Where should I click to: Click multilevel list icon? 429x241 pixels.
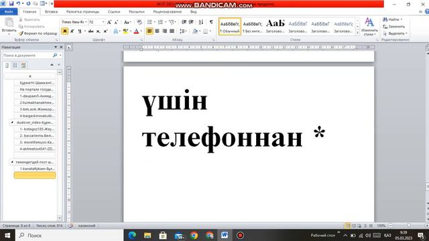[172, 22]
